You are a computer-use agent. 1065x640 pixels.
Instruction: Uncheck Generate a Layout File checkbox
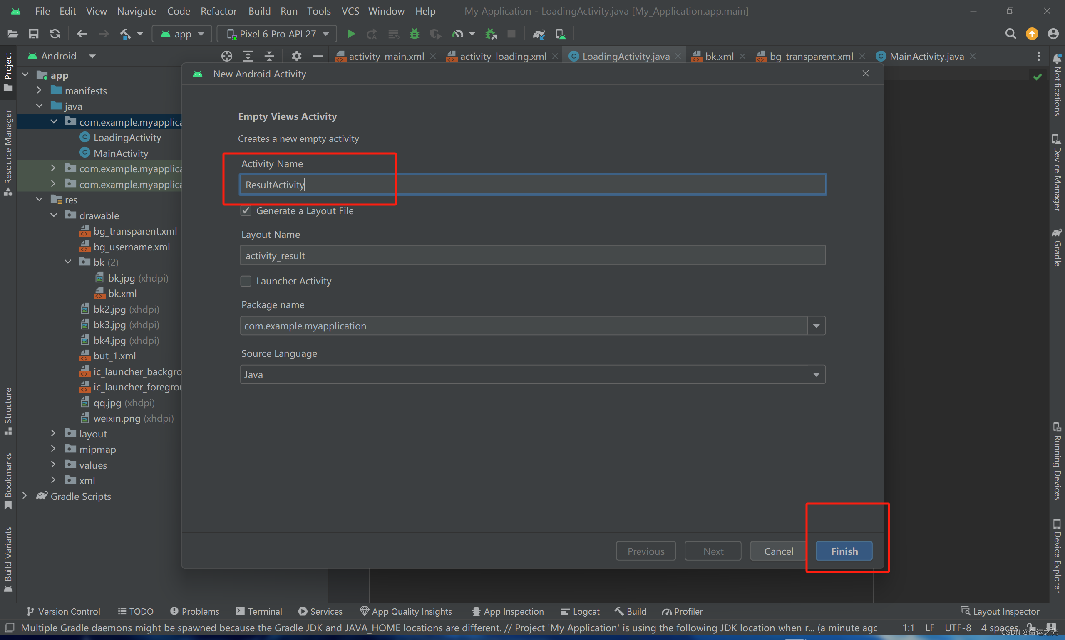click(x=246, y=210)
